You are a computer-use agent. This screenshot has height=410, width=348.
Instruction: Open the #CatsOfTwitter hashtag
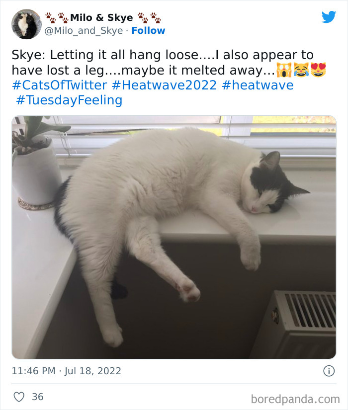(x=59, y=85)
